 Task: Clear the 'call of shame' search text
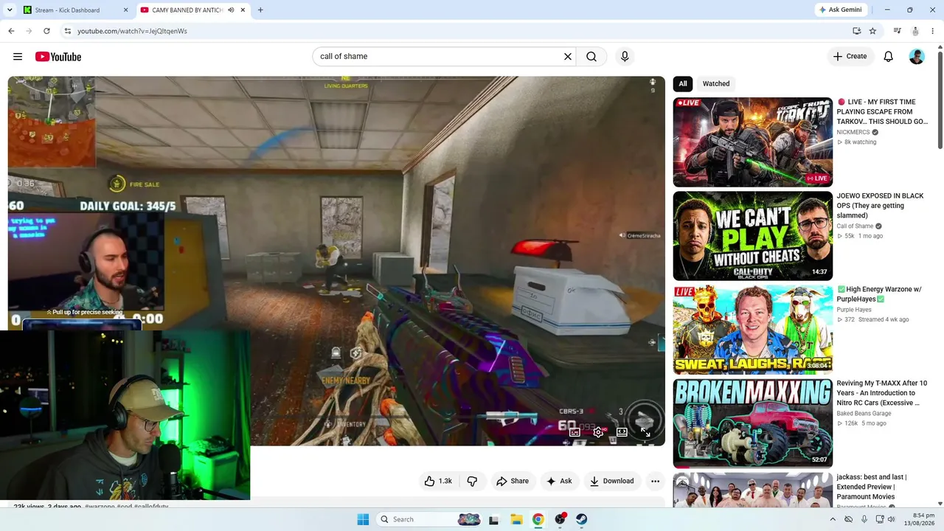click(x=568, y=57)
